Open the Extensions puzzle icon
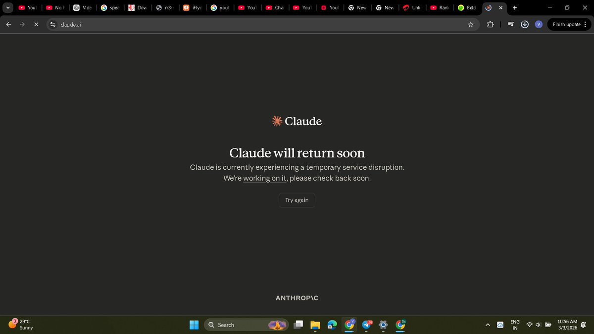594x334 pixels. coord(490,24)
